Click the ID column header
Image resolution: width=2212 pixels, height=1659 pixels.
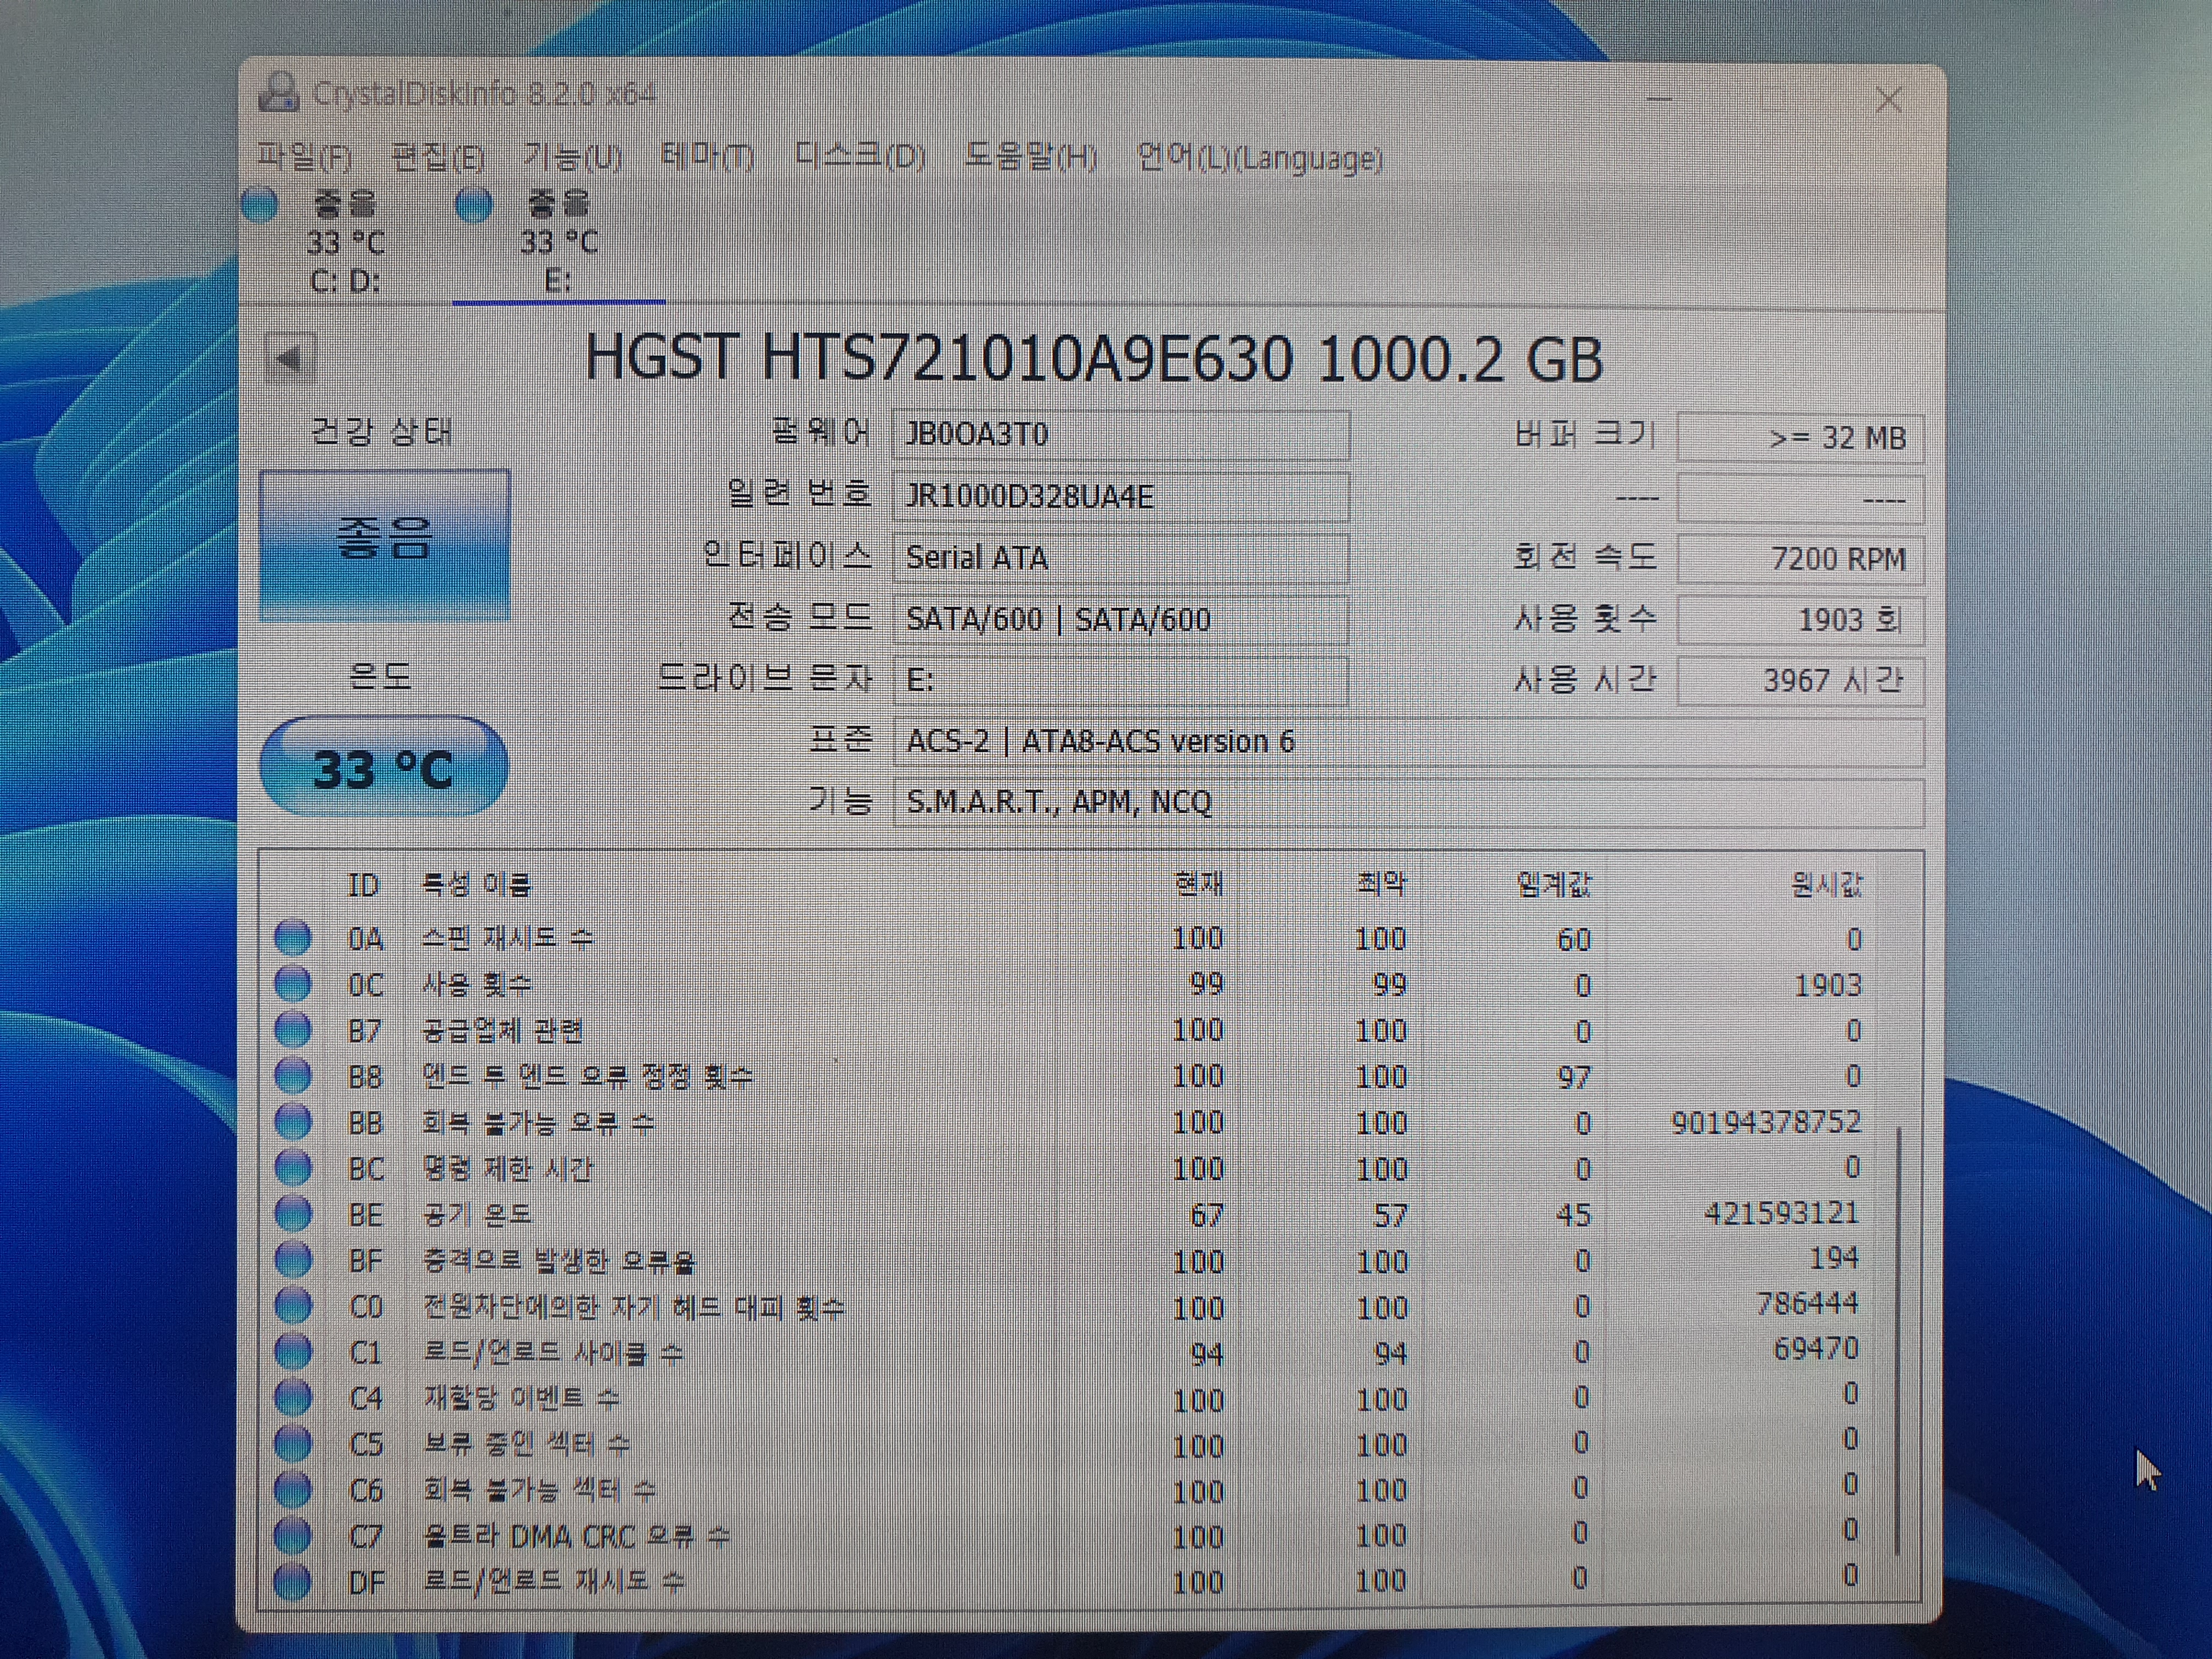pos(364,885)
